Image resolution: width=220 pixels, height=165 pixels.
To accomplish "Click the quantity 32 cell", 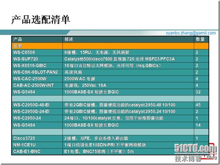I will [x=201, y=92].
